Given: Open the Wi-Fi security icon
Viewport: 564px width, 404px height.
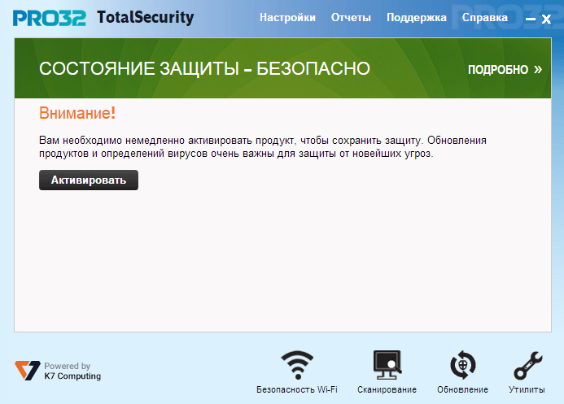Looking at the screenshot, I should pyautogui.click(x=297, y=365).
